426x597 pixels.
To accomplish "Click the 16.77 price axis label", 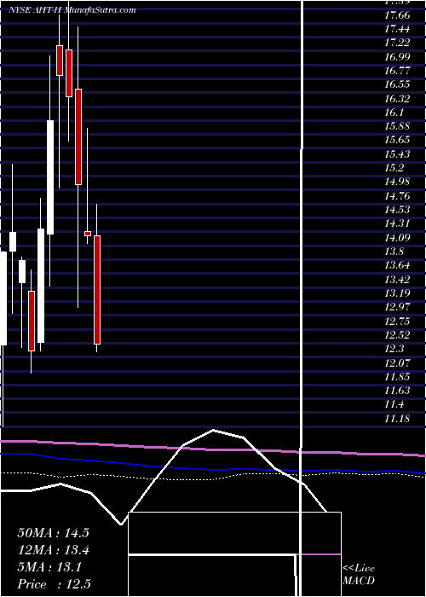I will click(398, 71).
